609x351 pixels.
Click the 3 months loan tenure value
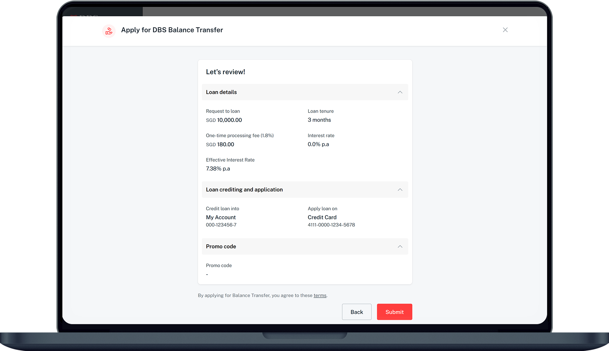point(319,120)
